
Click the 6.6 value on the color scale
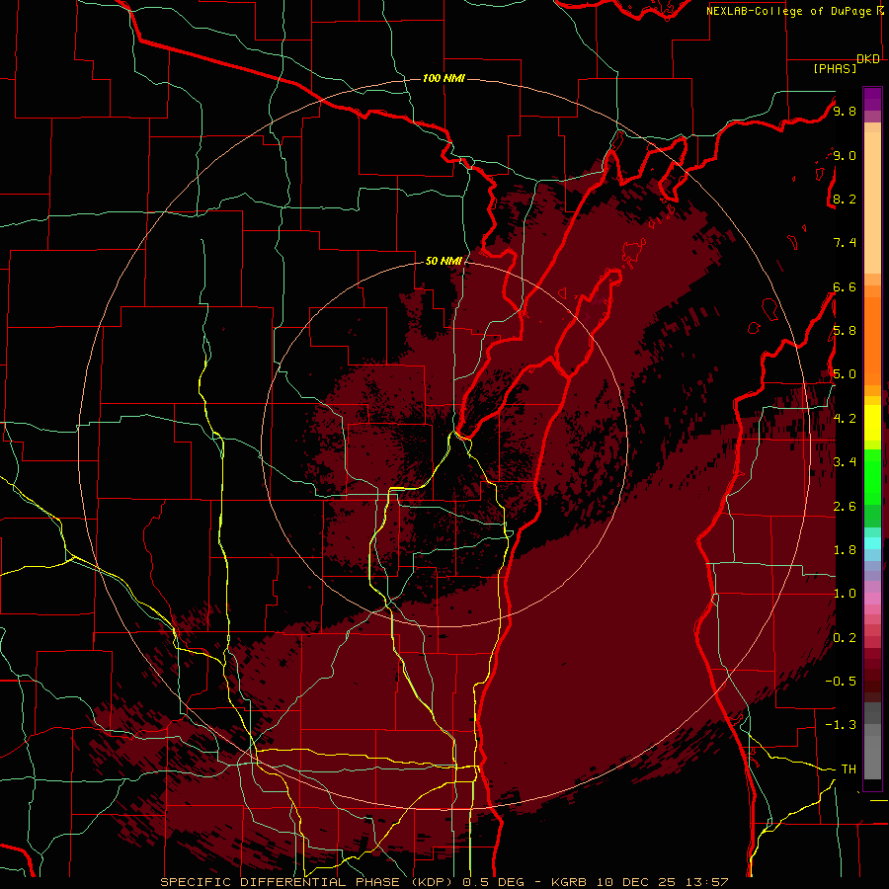845,286
